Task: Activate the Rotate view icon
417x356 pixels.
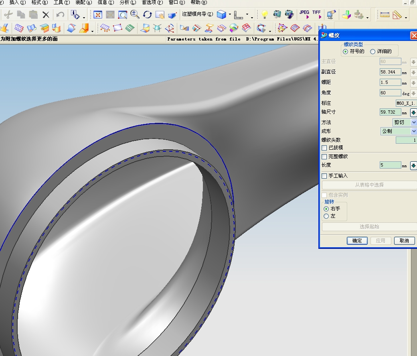Action: tap(147, 14)
